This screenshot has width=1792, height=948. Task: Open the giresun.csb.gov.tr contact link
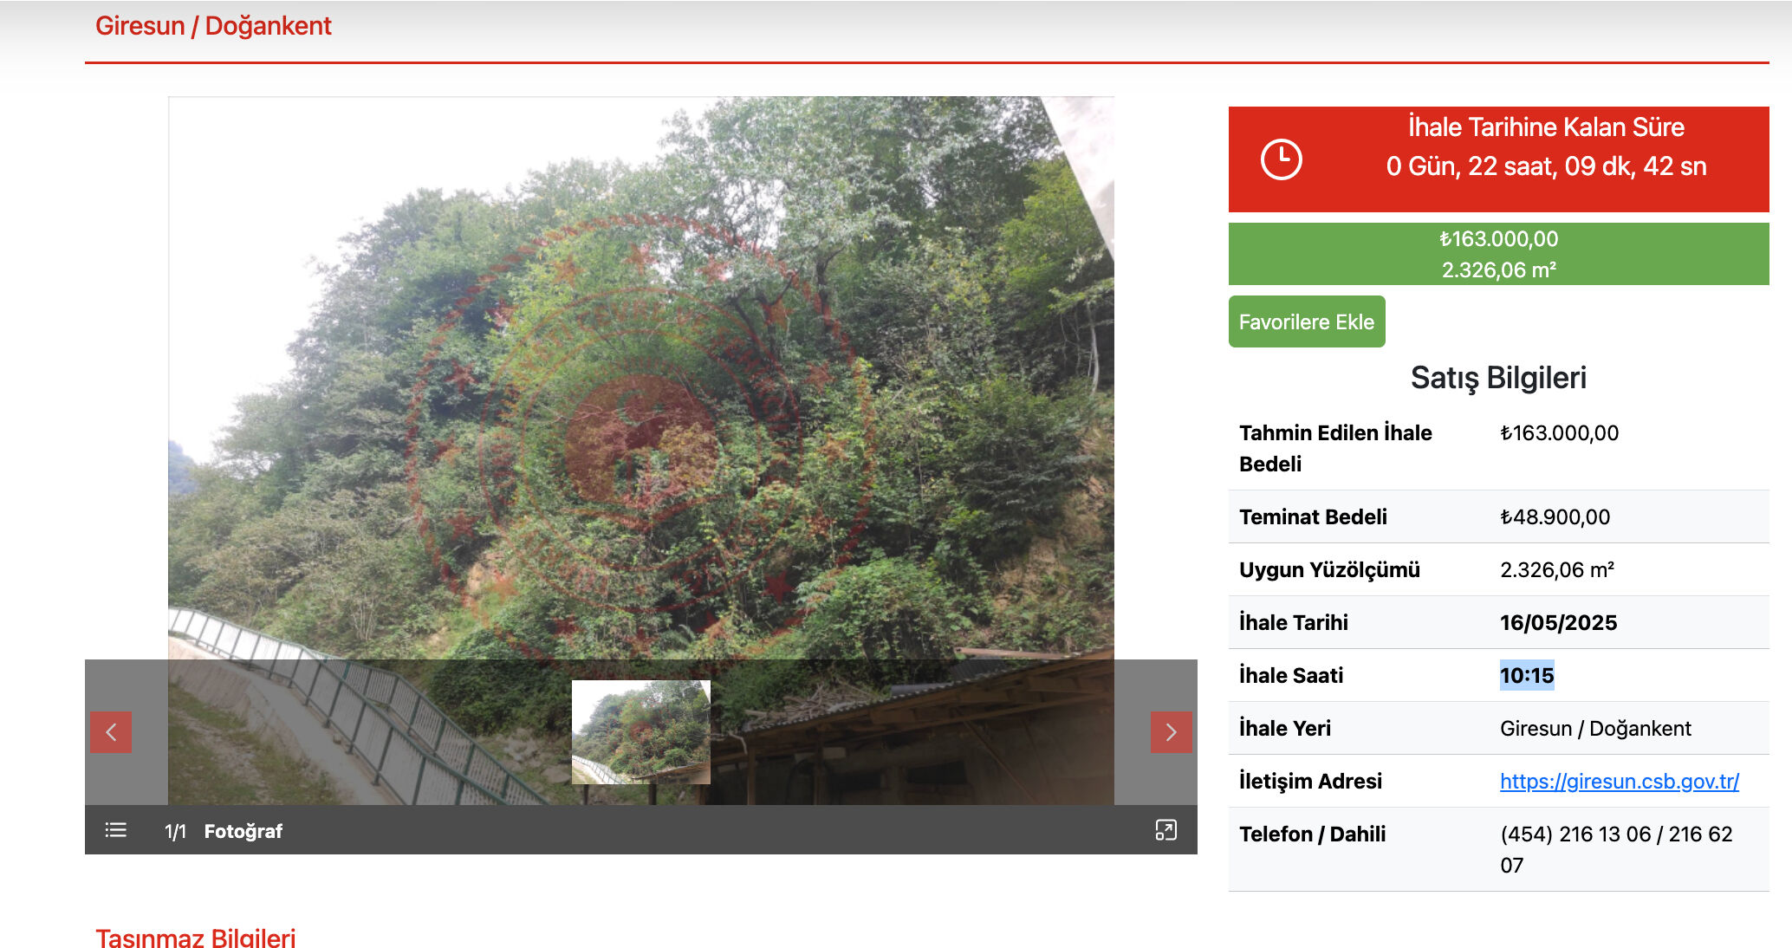click(1619, 781)
